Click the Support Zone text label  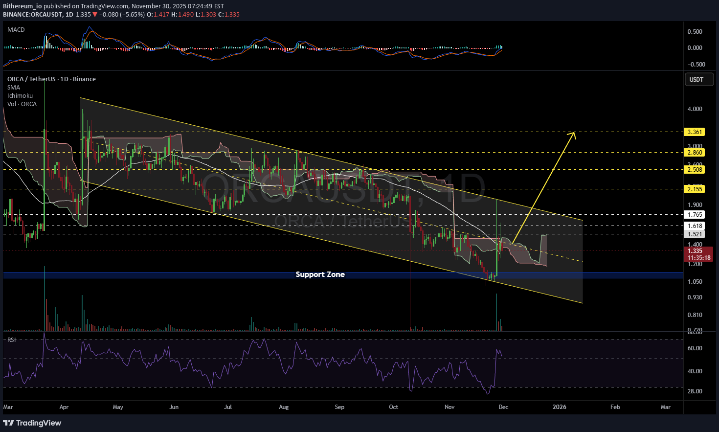click(320, 274)
